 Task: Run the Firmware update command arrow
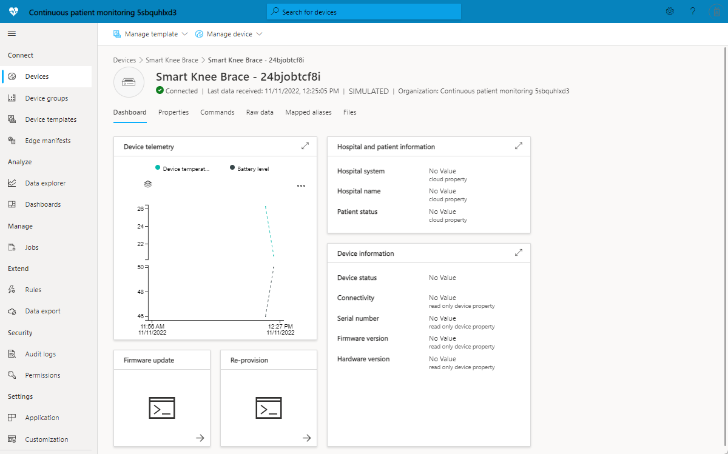(200, 438)
